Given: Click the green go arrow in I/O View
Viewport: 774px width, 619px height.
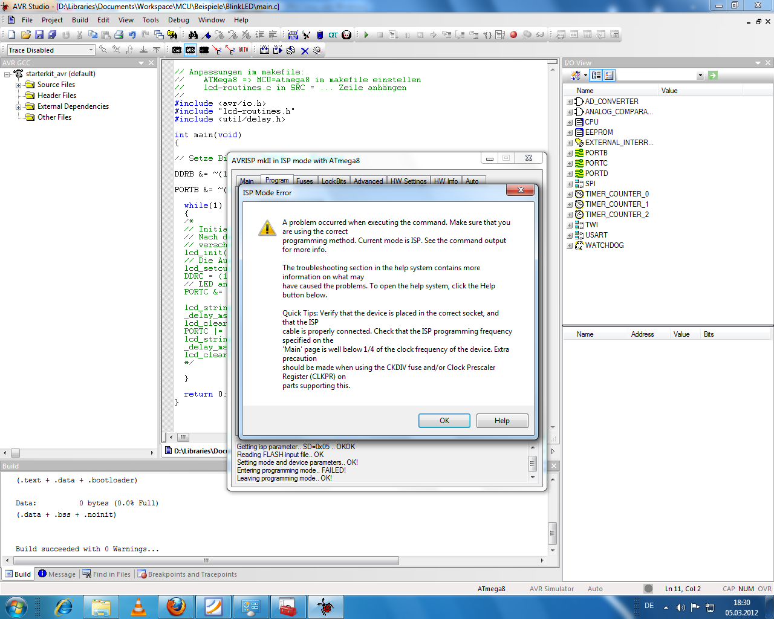Looking at the screenshot, I should pyautogui.click(x=713, y=76).
